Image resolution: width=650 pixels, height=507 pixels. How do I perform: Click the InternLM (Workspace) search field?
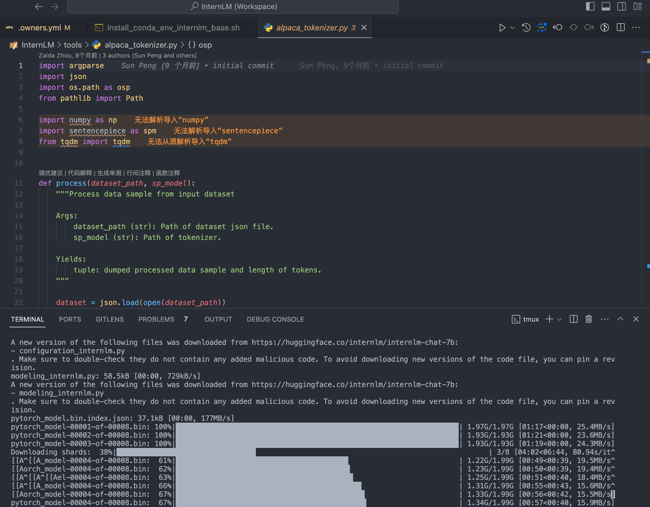pyautogui.click(x=233, y=7)
